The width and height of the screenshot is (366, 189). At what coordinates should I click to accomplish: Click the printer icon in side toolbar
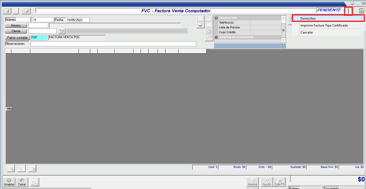point(200,25)
